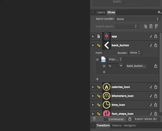Switch to the Navigator tab
This screenshot has height=131, width=162.
(x=130, y=125)
